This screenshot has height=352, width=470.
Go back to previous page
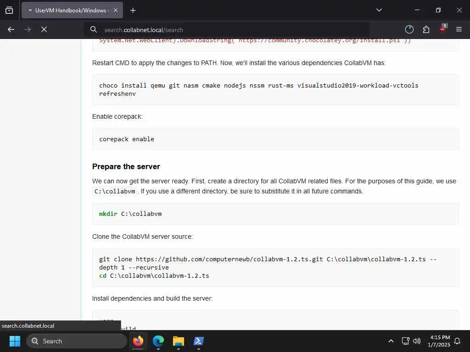(x=11, y=29)
